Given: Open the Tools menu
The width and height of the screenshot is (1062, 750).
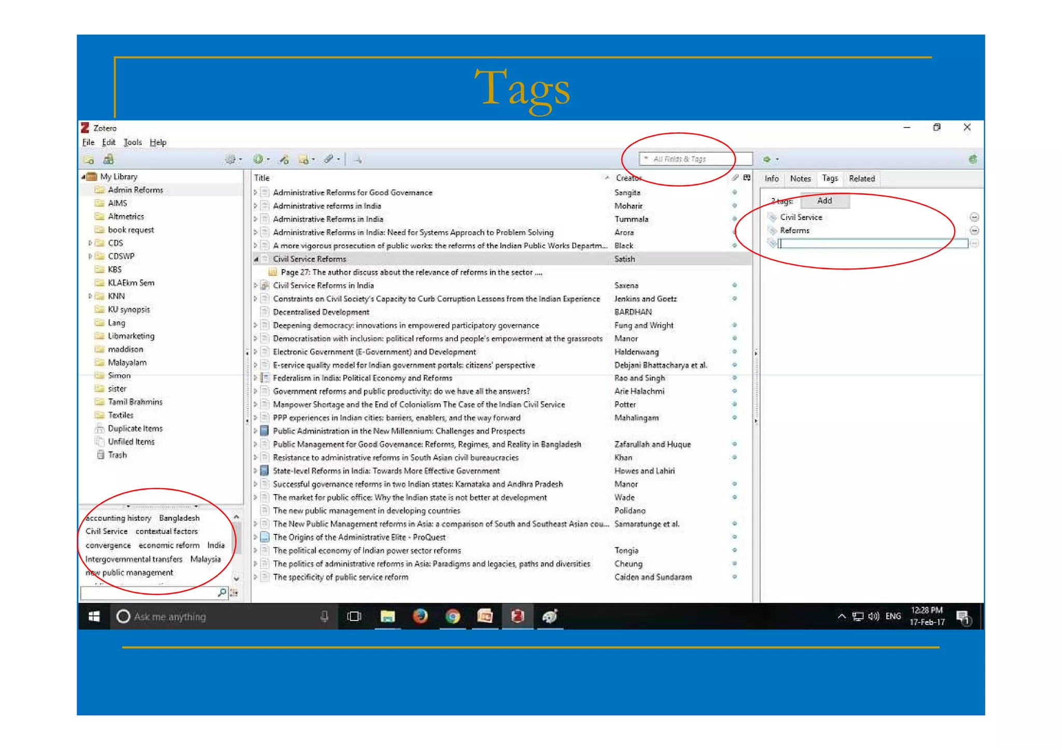Looking at the screenshot, I should tap(132, 142).
